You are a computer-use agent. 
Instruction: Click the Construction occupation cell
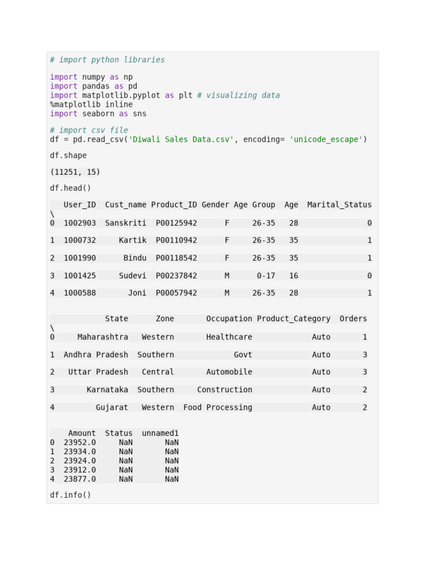click(225, 390)
